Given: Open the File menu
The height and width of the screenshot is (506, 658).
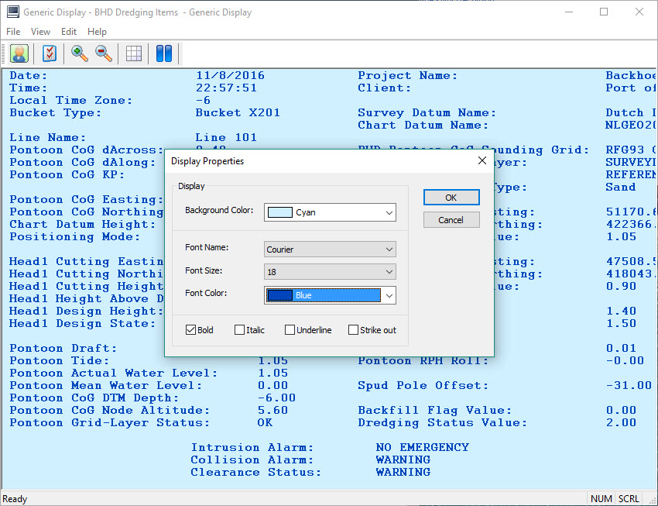Looking at the screenshot, I should coord(13,32).
